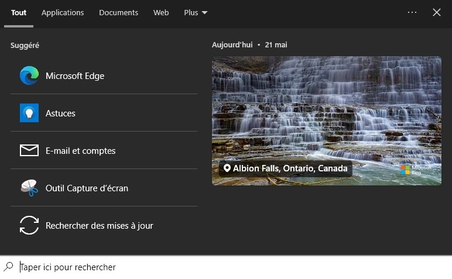The image size is (452, 279).
Task: Open the Astuces suggestion label
Action: click(60, 113)
